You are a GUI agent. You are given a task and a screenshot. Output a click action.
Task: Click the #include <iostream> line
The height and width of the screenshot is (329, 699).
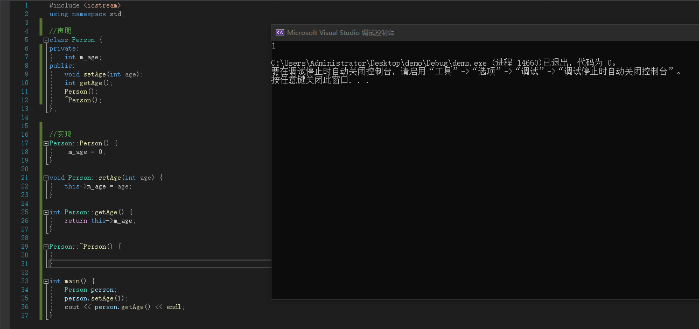pyautogui.click(x=85, y=5)
